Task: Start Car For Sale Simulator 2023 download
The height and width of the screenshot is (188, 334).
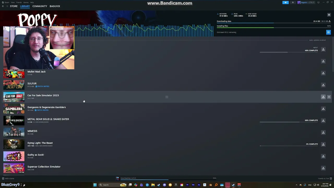Action: 323,97
